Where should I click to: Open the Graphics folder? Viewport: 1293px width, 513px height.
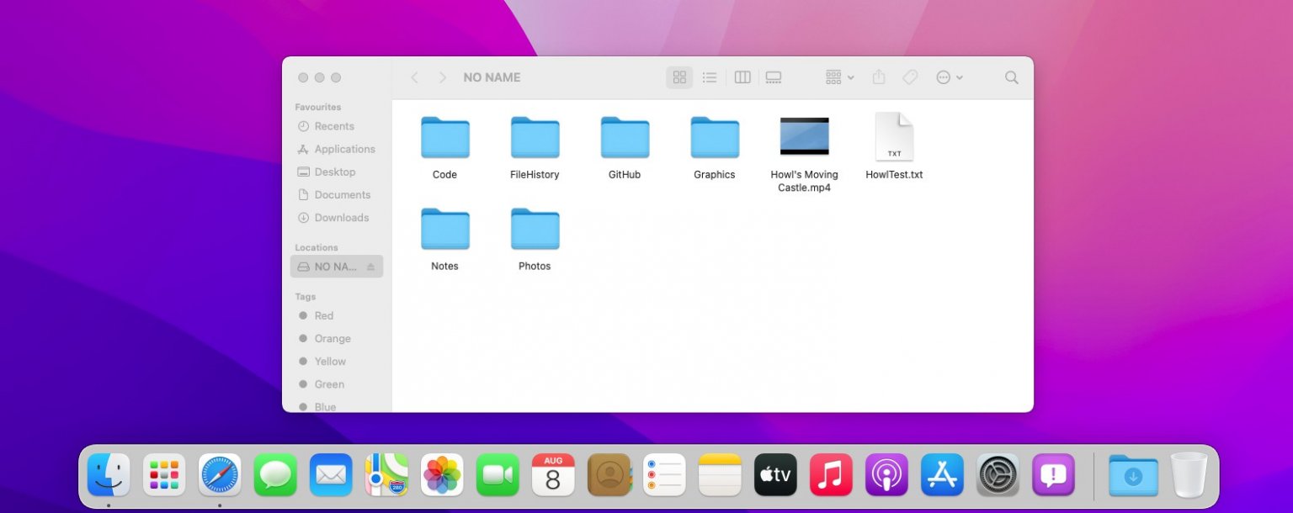pos(714,137)
